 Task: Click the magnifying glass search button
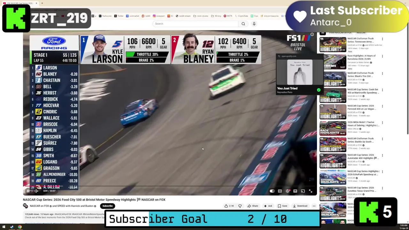click(243, 24)
